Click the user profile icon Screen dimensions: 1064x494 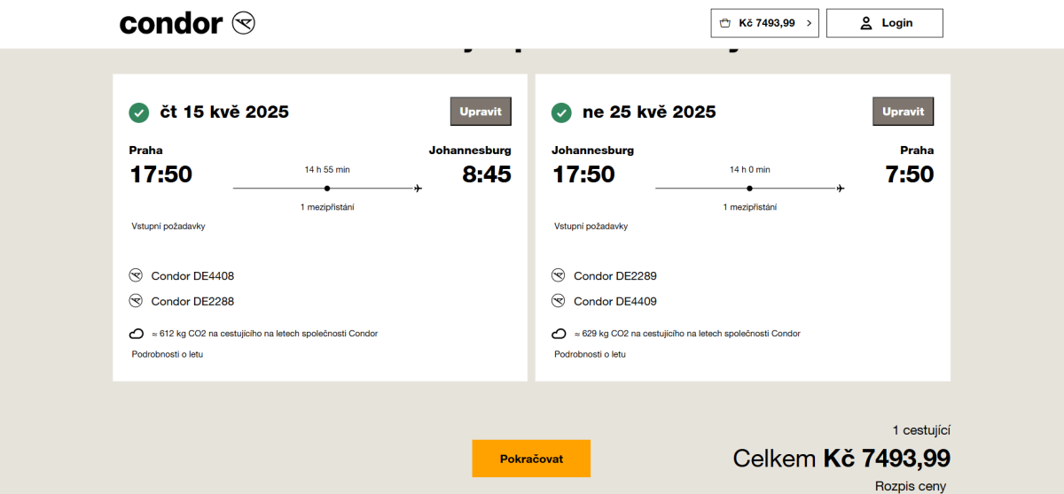pos(866,23)
